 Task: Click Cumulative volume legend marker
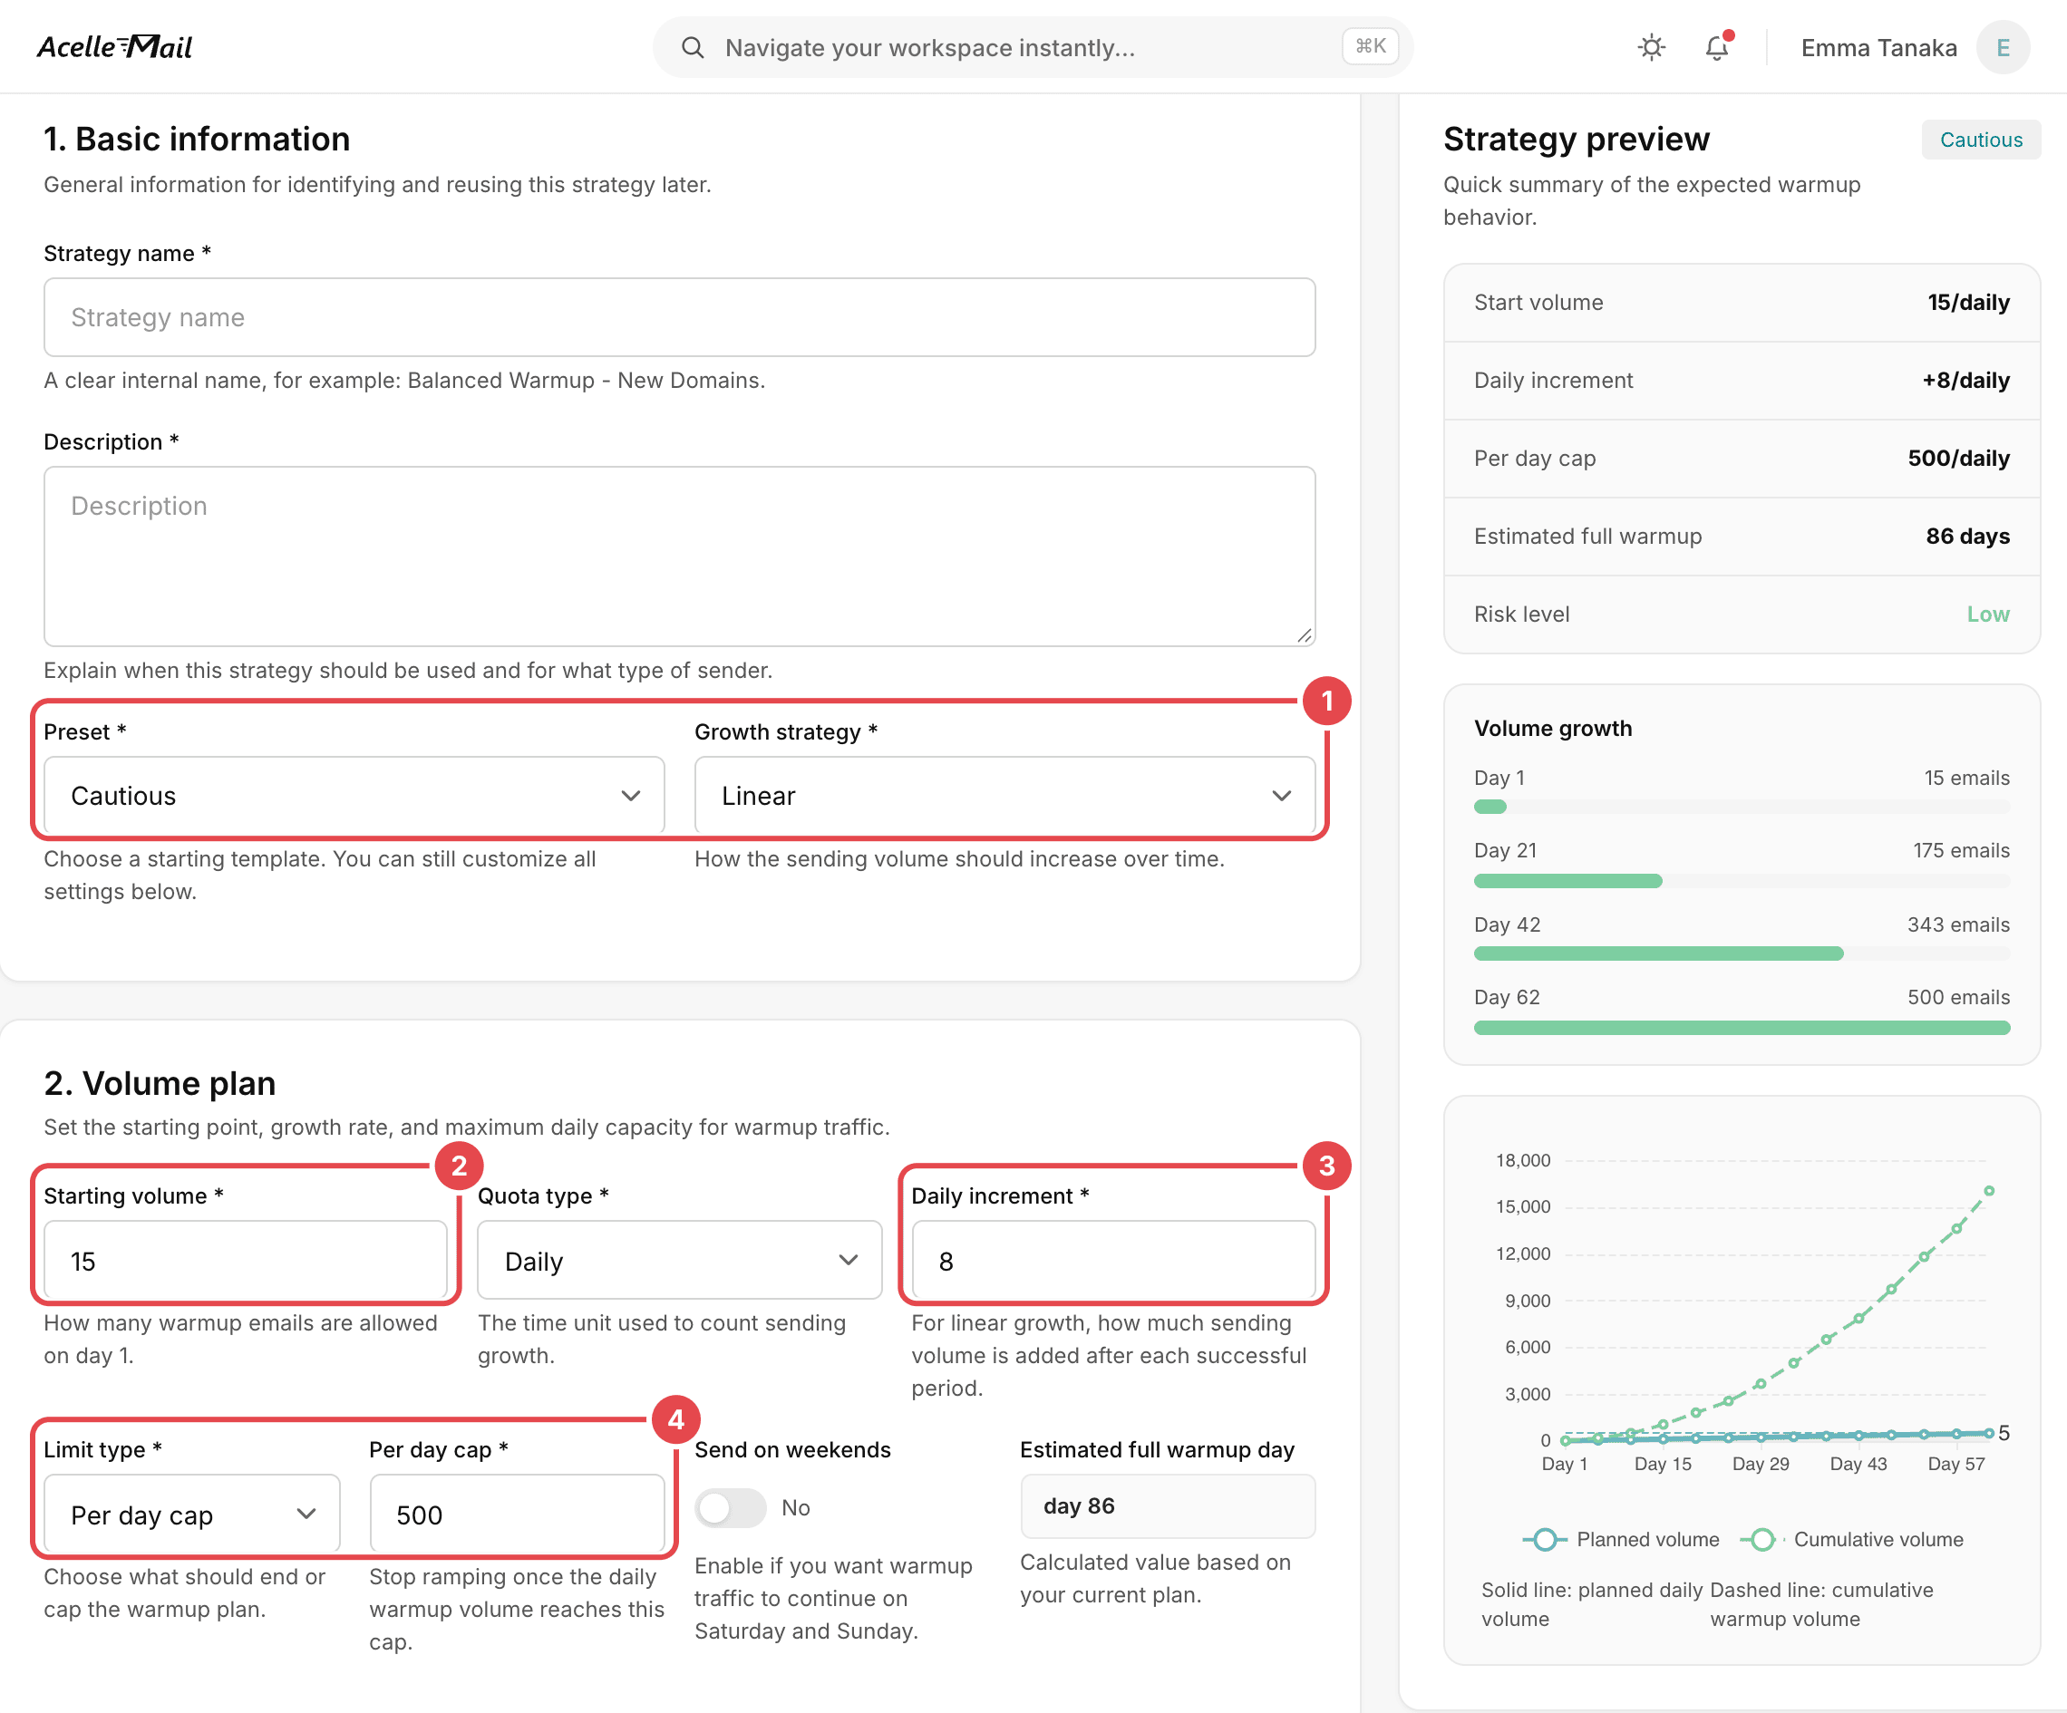click(1761, 1539)
